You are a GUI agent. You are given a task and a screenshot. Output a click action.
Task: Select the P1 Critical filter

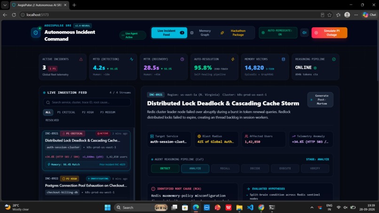point(66,112)
